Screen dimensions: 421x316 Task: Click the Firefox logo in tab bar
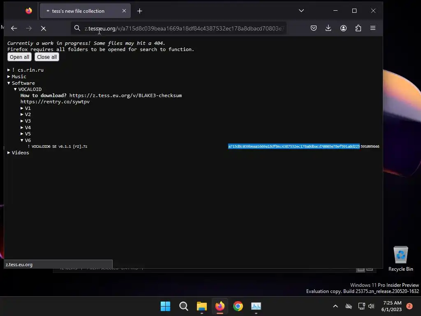pyautogui.click(x=29, y=11)
